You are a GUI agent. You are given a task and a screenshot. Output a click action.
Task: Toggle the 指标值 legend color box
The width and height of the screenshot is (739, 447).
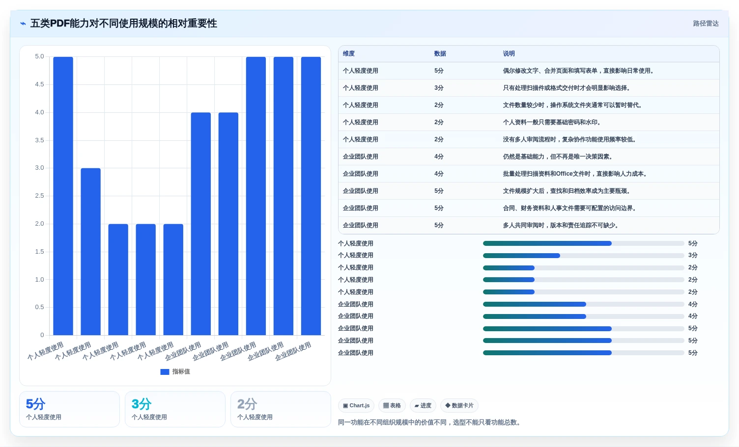point(165,372)
